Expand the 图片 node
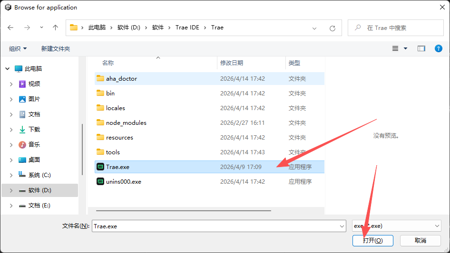 tap(11, 99)
